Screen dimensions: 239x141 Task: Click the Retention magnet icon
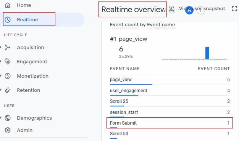pos(8,90)
